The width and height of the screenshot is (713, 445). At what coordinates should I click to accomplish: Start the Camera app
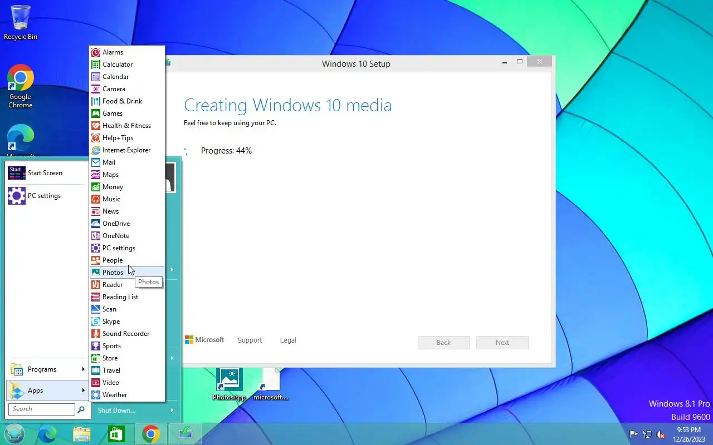pos(127,89)
